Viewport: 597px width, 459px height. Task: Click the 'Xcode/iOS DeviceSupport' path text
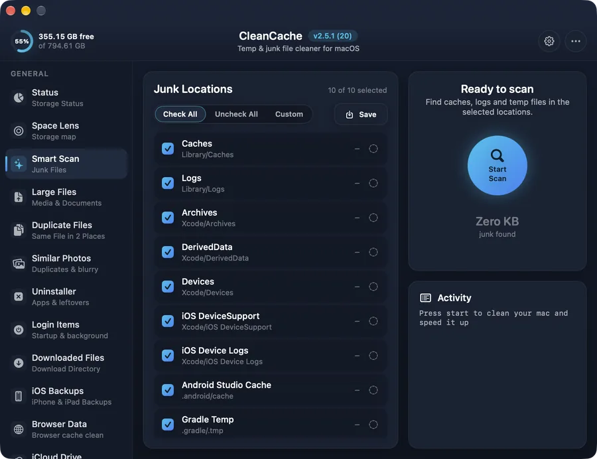(227, 327)
